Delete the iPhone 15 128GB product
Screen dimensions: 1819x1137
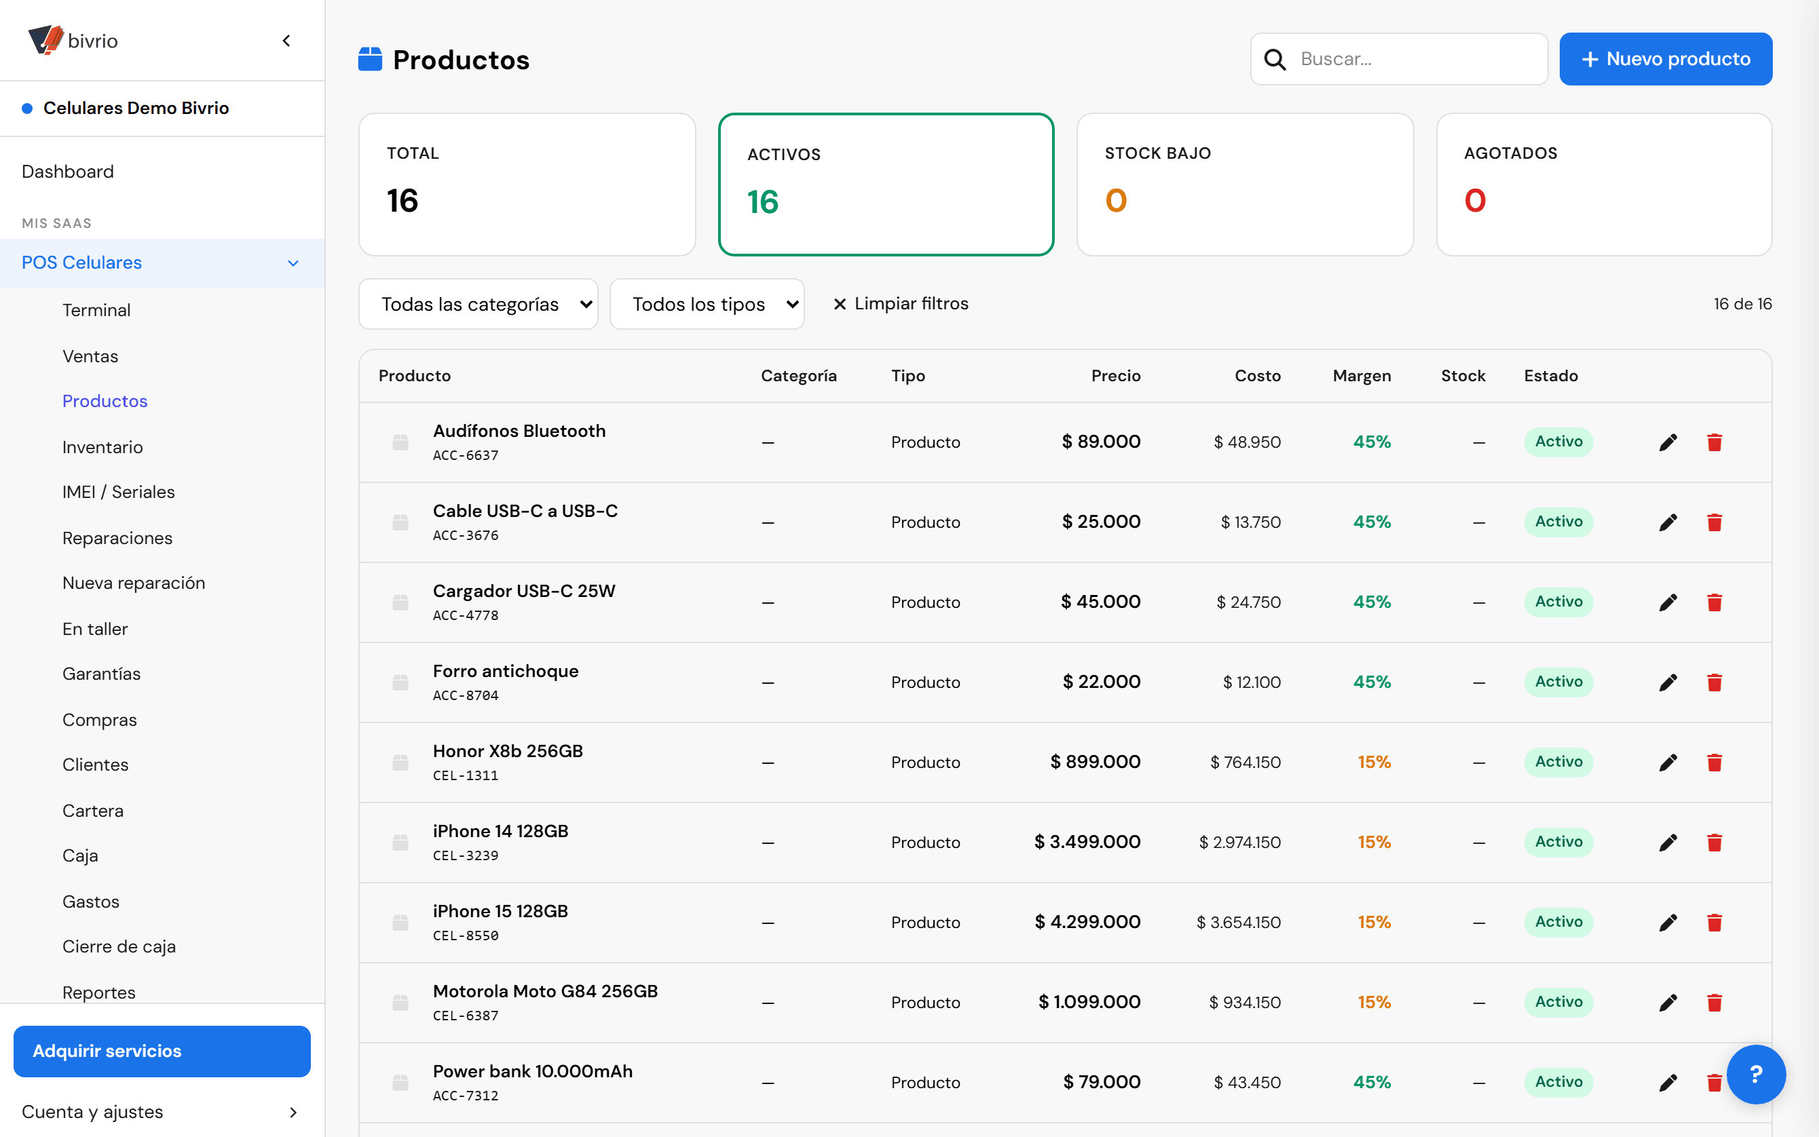pyautogui.click(x=1714, y=923)
